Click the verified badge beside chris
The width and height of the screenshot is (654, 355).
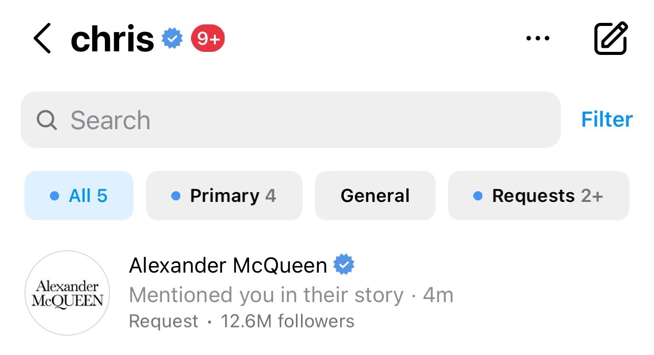(x=172, y=39)
